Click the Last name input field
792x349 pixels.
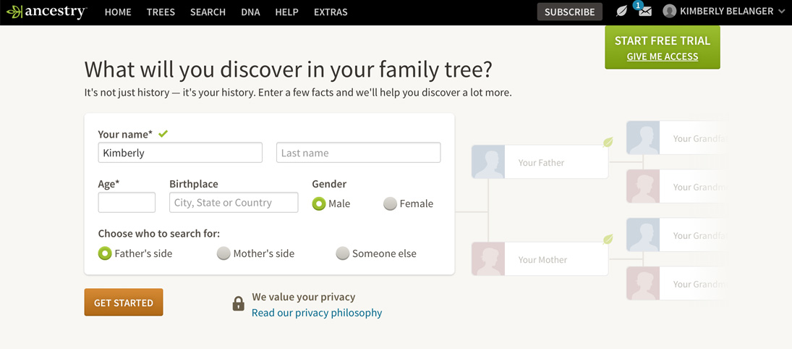coord(358,153)
